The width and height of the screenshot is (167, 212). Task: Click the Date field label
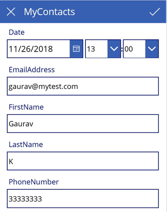17,32
